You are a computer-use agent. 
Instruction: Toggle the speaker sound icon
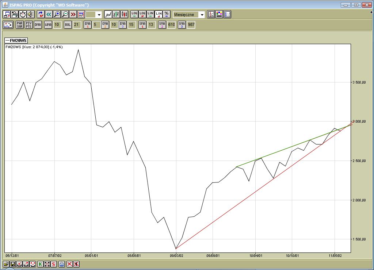coord(31,14)
